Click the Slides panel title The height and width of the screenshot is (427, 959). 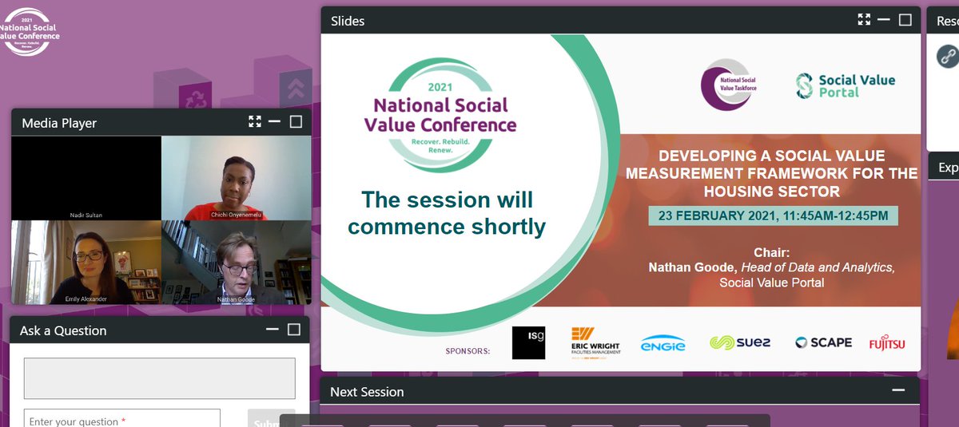[348, 20]
